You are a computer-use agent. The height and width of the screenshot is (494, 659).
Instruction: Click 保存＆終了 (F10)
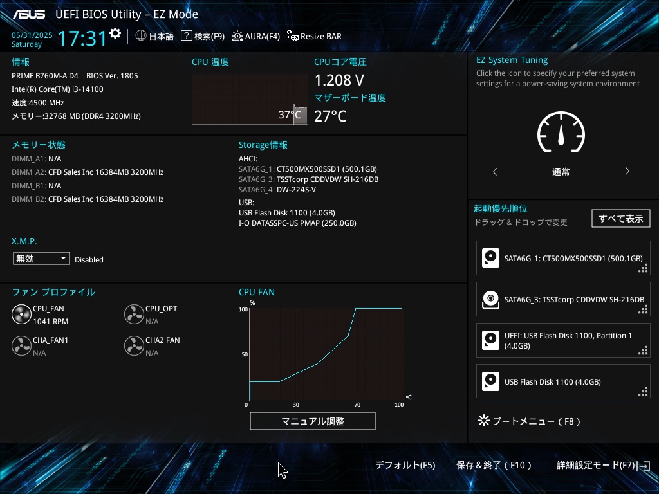494,465
